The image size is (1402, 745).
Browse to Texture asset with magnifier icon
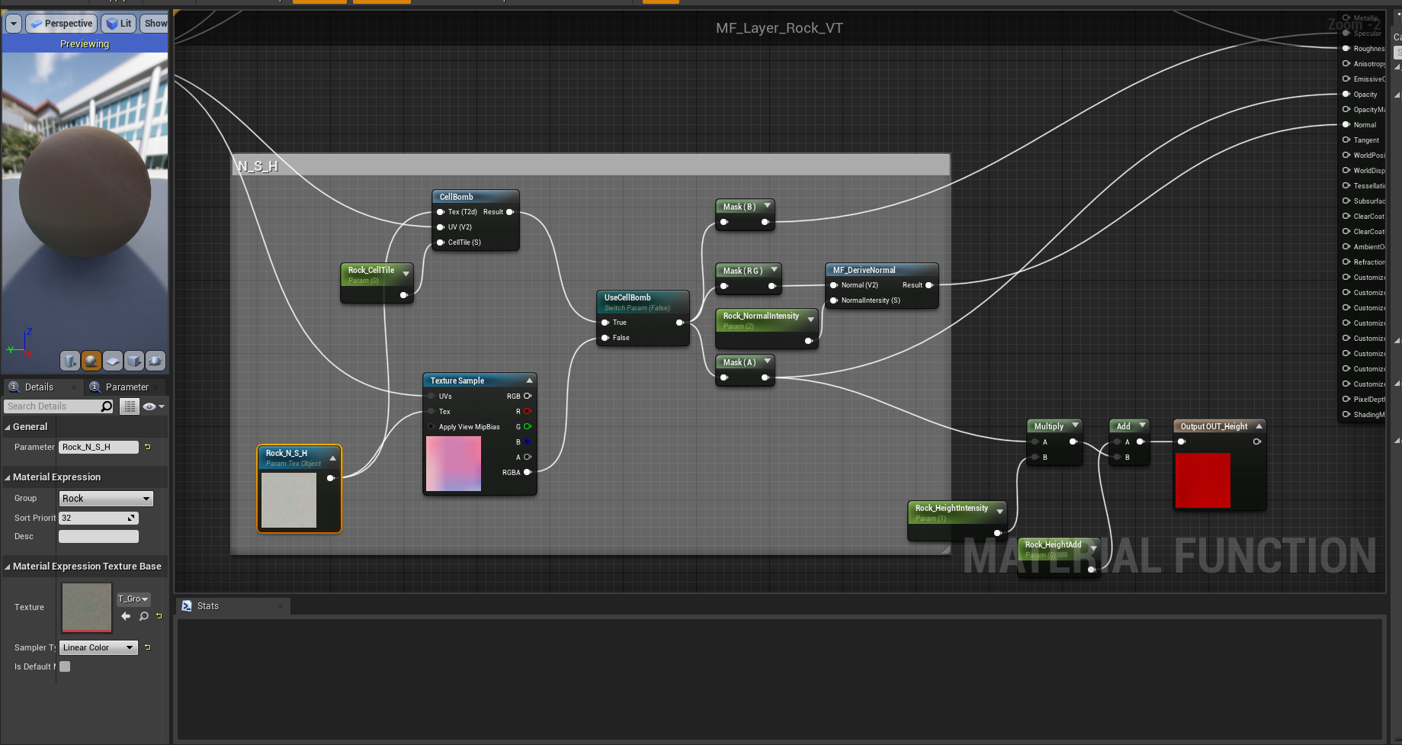[x=144, y=616]
